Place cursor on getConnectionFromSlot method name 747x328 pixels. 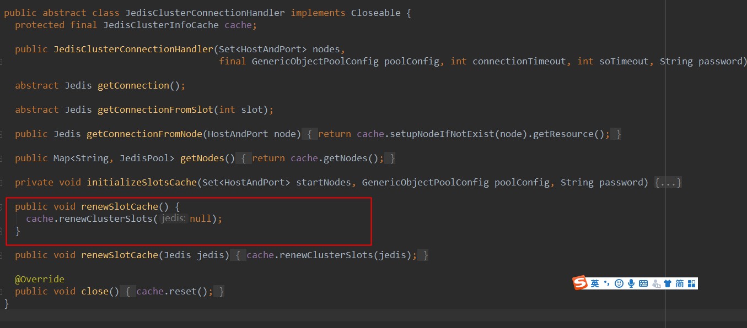coord(155,110)
